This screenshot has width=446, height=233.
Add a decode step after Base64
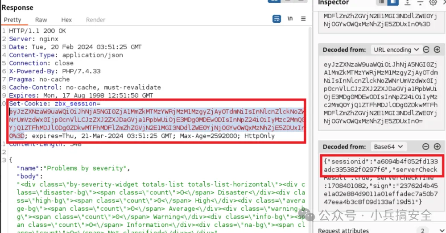437,146
